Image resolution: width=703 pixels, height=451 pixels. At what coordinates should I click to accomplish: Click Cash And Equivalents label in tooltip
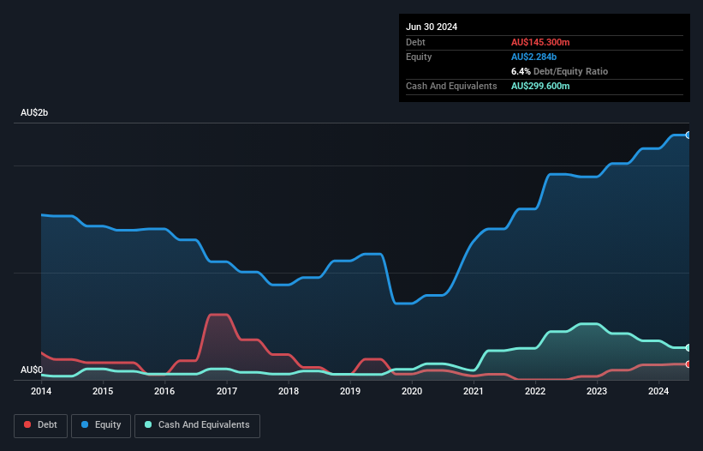tap(451, 86)
